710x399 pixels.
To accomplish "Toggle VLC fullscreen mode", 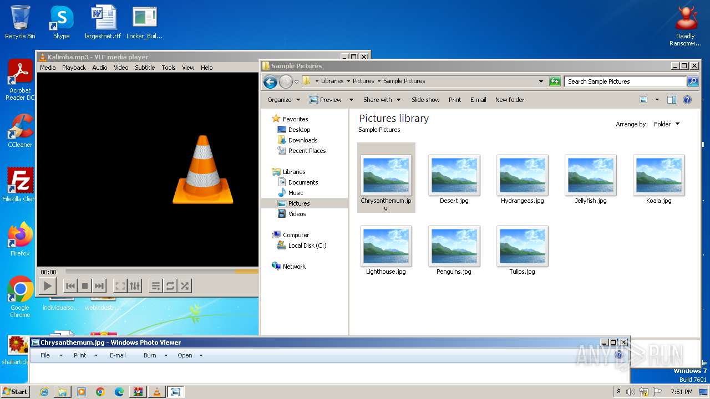I will coord(120,286).
